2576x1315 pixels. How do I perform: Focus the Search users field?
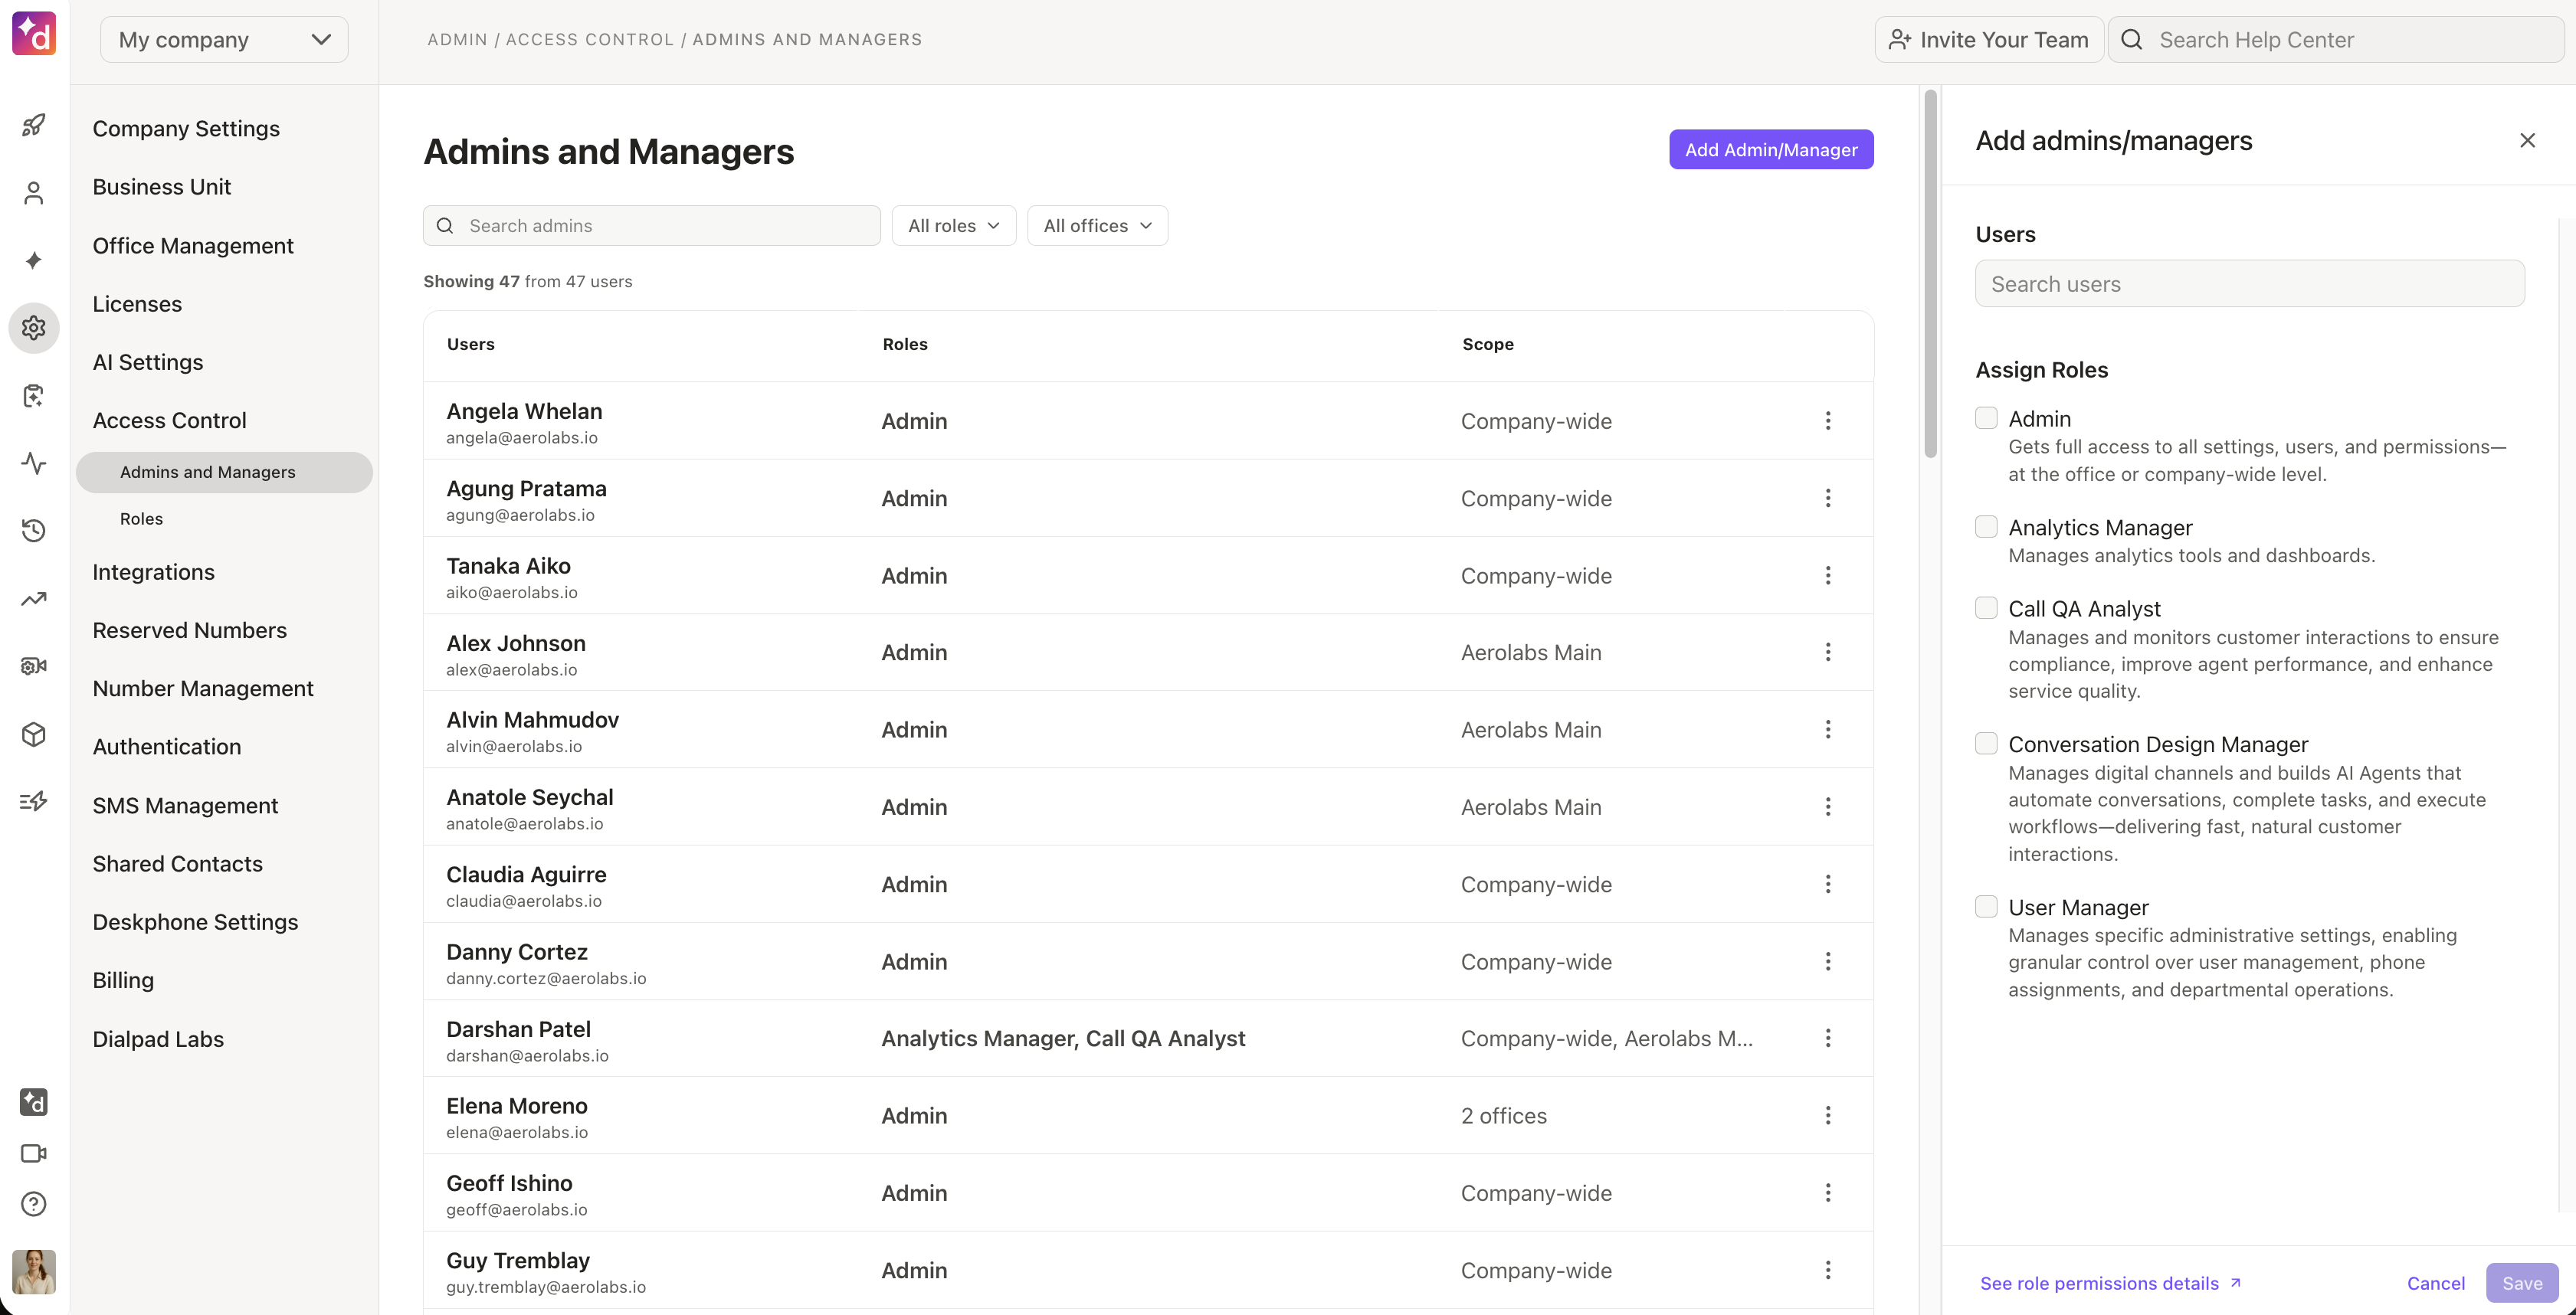2249,284
